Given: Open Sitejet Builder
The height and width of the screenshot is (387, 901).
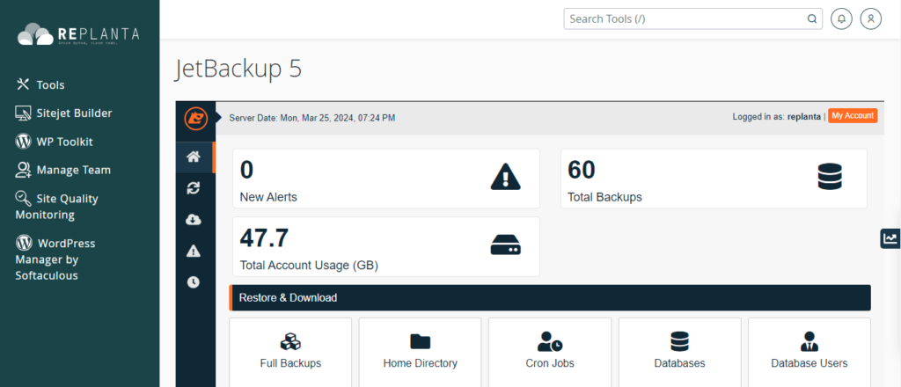Looking at the screenshot, I should (63, 113).
